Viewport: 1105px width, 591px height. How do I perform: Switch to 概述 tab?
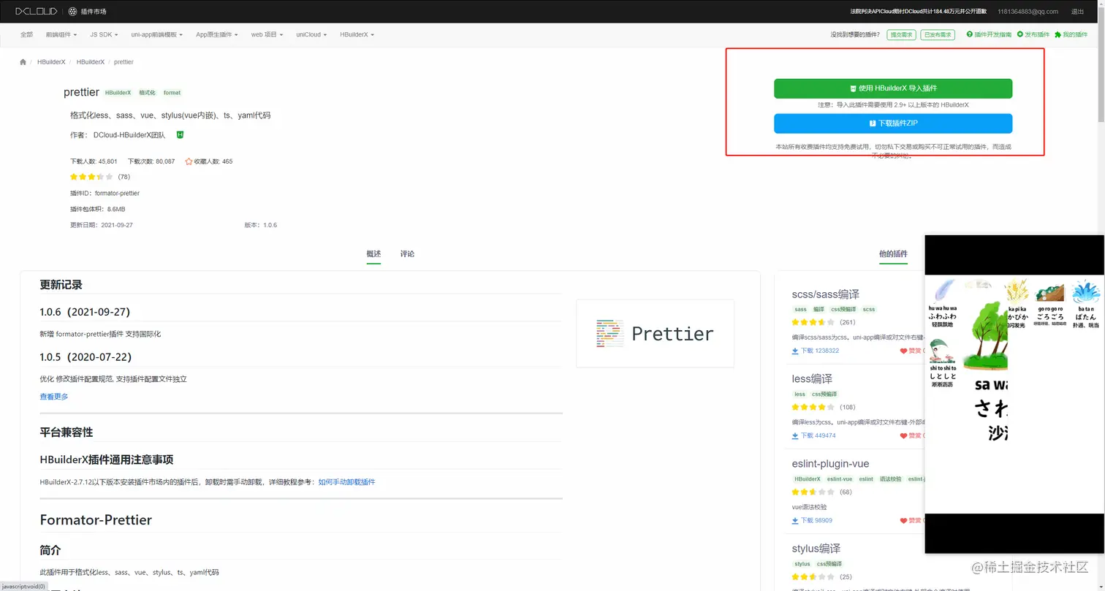click(x=373, y=254)
